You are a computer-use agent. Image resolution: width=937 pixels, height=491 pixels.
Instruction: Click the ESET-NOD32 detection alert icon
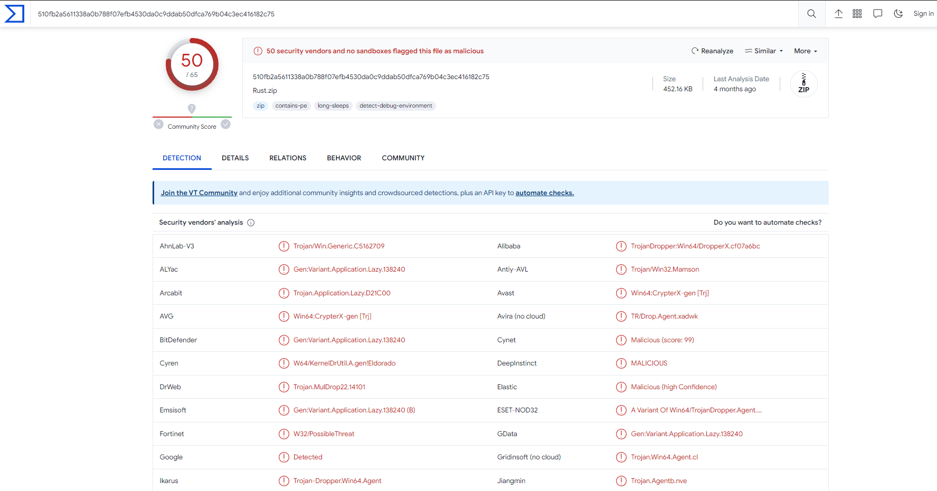coord(621,410)
